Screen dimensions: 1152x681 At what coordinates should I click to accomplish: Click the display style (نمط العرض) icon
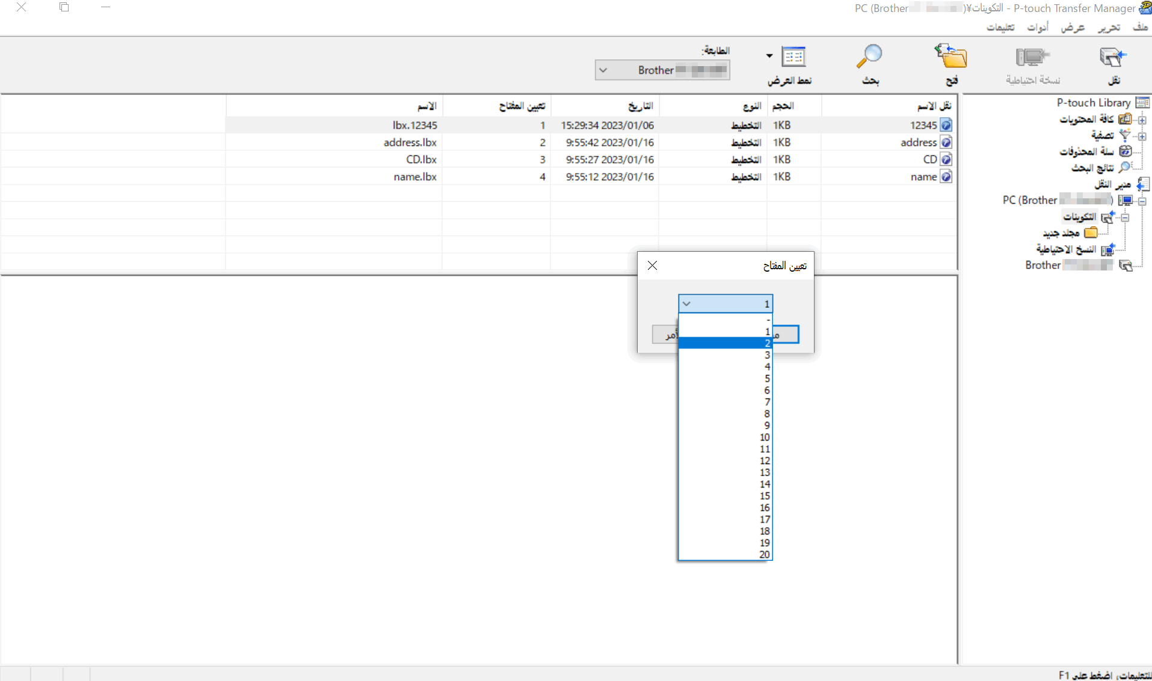[x=793, y=56]
